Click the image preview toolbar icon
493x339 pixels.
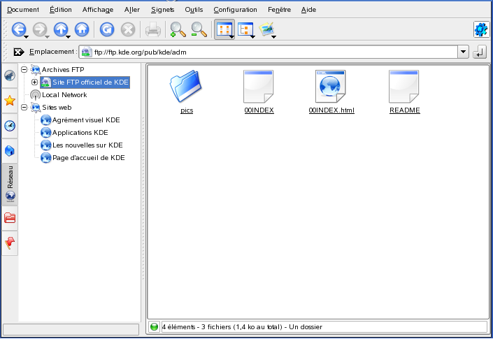click(x=266, y=29)
